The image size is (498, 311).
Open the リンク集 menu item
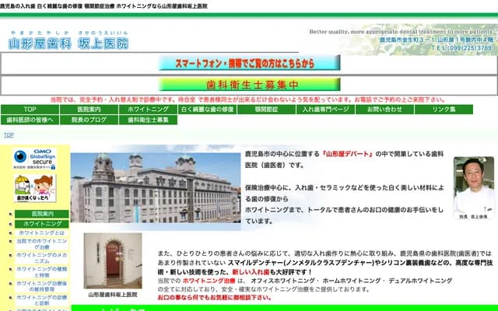pos(444,110)
